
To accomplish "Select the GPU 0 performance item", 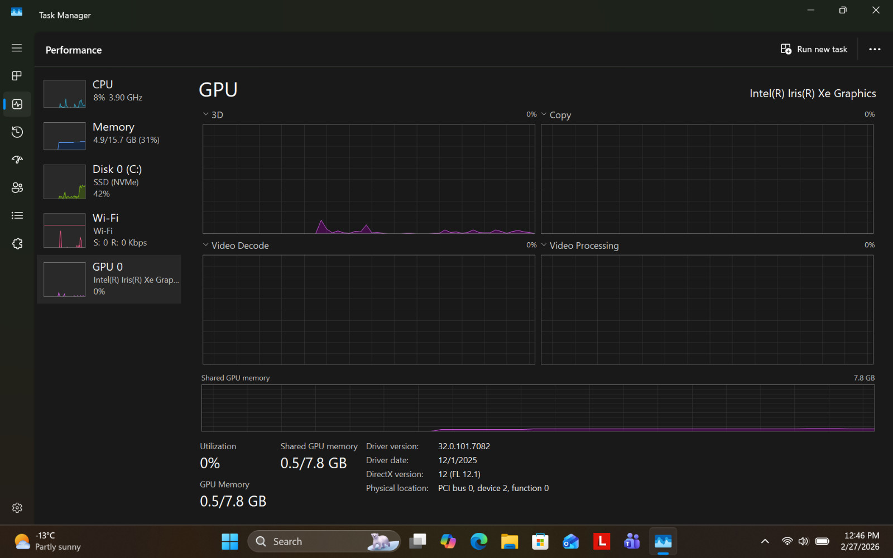I will [109, 279].
